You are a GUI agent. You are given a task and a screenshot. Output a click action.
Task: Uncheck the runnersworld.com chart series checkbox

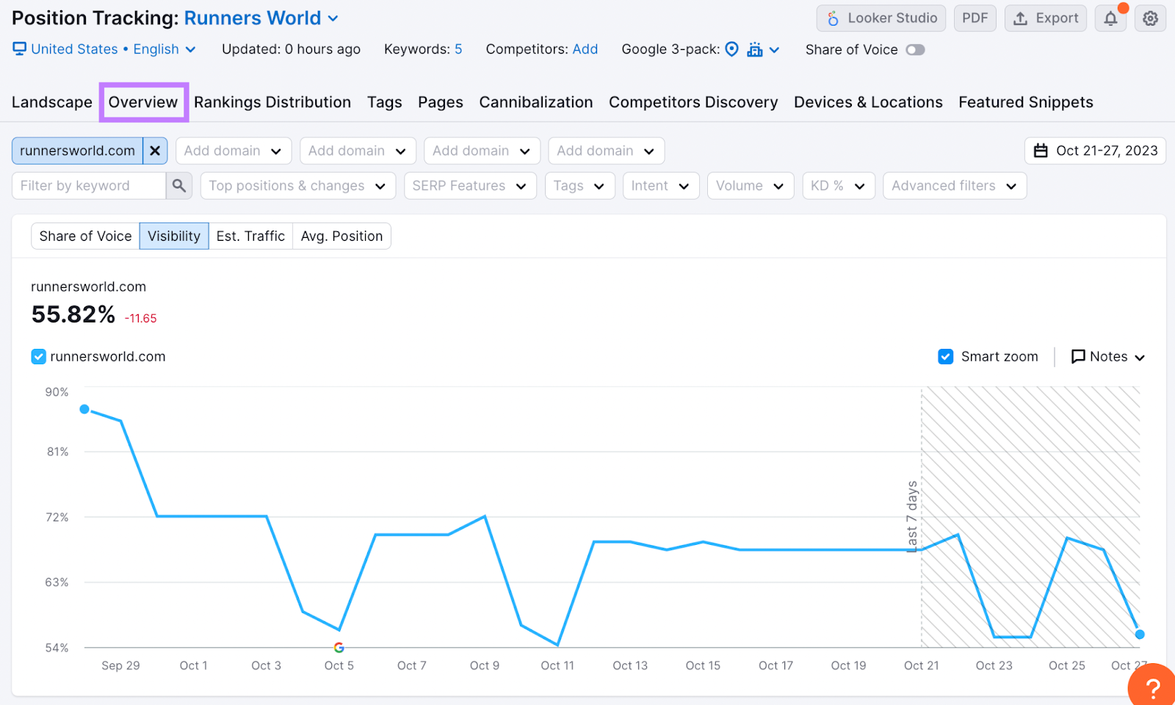pyautogui.click(x=38, y=356)
